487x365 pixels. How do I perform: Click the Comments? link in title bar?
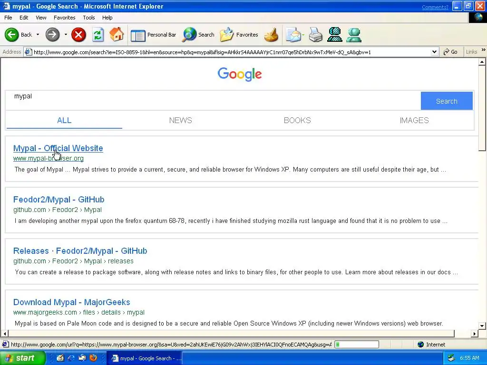click(x=435, y=7)
